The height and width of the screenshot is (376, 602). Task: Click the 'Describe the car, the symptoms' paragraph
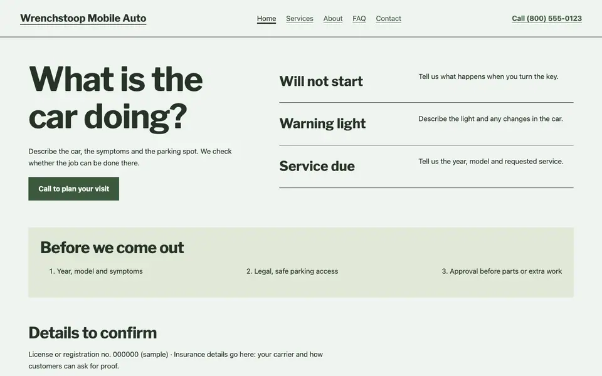(130, 157)
